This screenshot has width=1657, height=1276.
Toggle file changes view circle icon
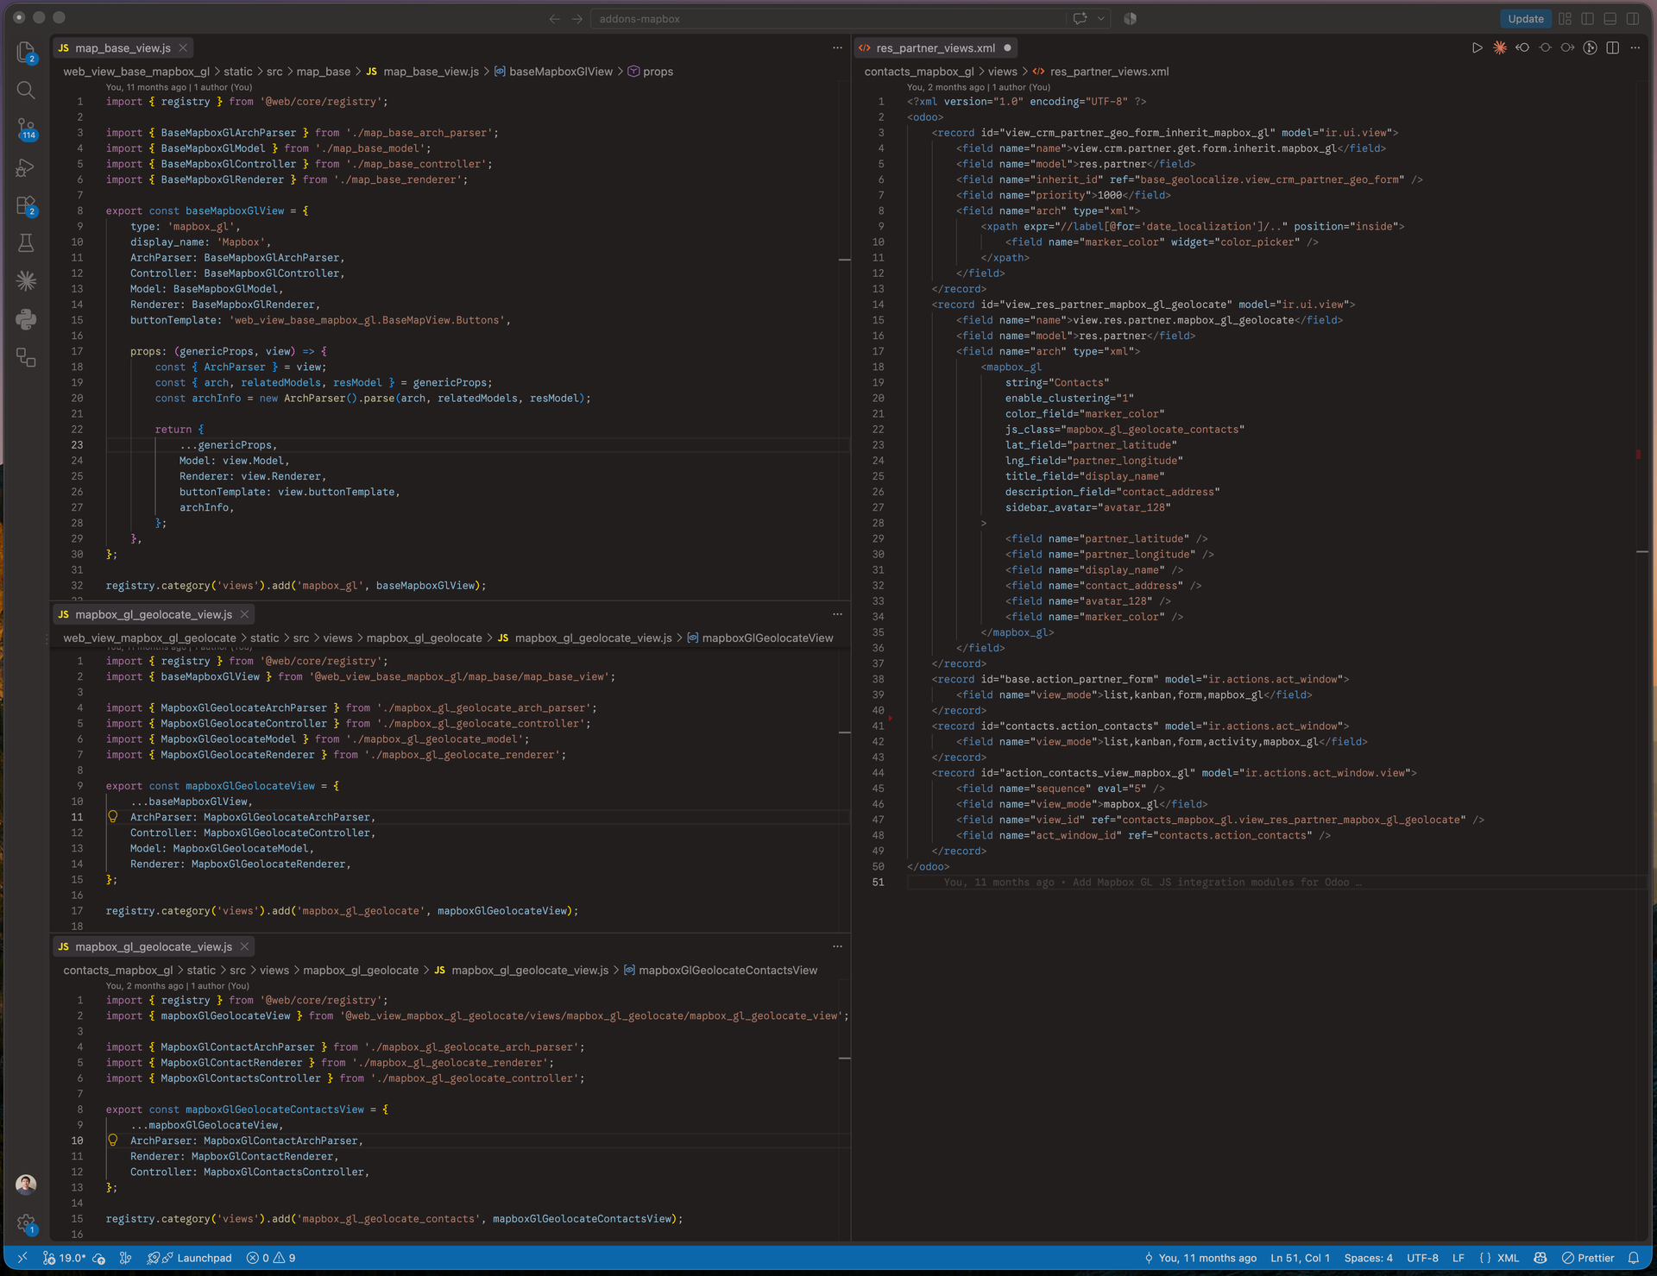(x=1545, y=48)
